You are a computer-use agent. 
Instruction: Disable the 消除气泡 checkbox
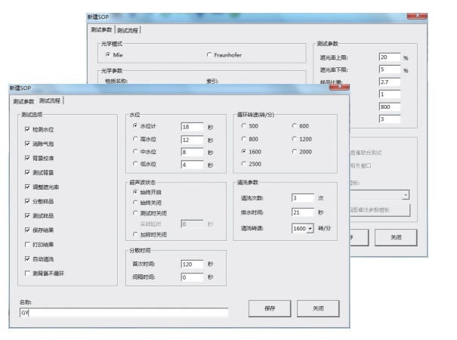27,144
